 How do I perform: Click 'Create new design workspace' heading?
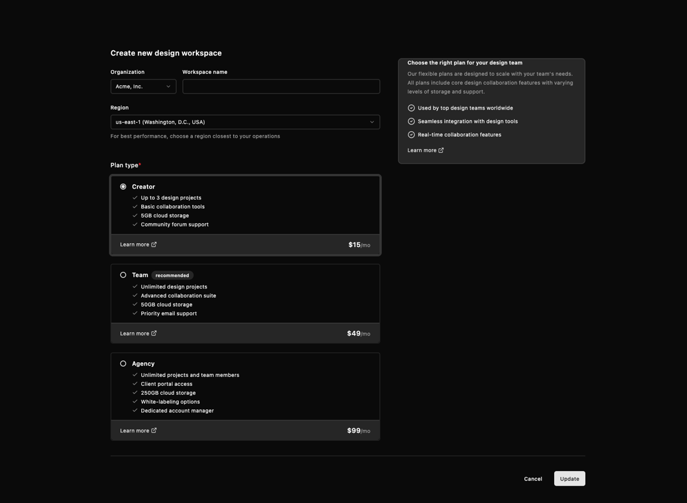pos(166,53)
